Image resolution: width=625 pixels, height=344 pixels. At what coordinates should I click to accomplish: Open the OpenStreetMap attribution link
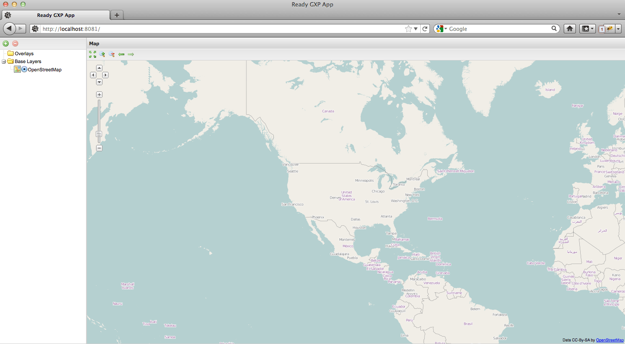pos(610,340)
